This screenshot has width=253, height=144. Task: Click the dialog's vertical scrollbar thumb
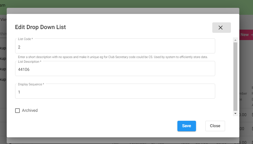[x=235, y=77]
